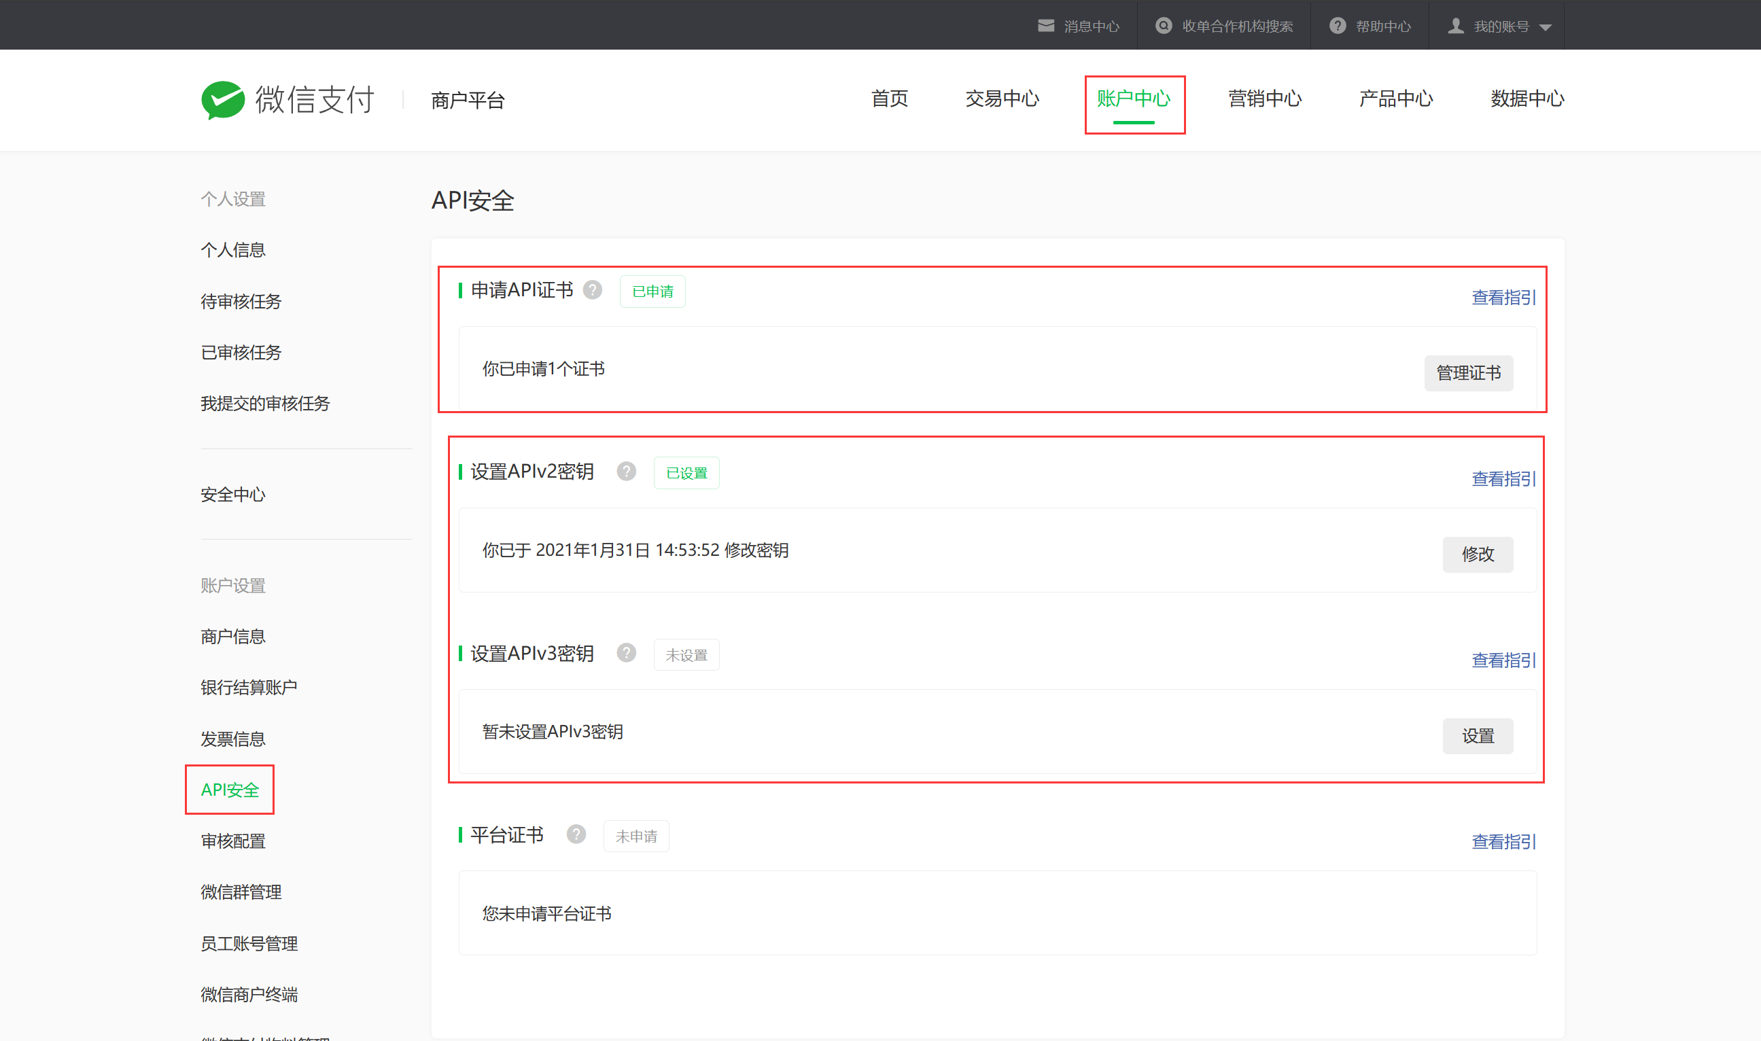Open 商户信息 in sidebar
The height and width of the screenshot is (1041, 1761).
(233, 636)
